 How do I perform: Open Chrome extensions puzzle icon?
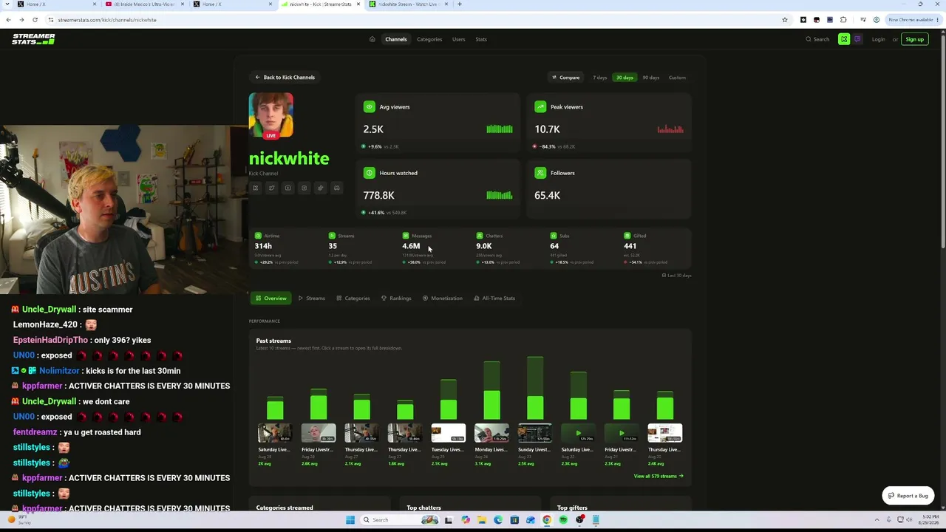click(843, 20)
